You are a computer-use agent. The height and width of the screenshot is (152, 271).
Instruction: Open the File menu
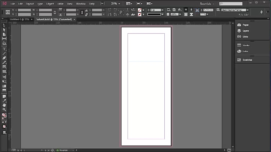tap(13, 4)
